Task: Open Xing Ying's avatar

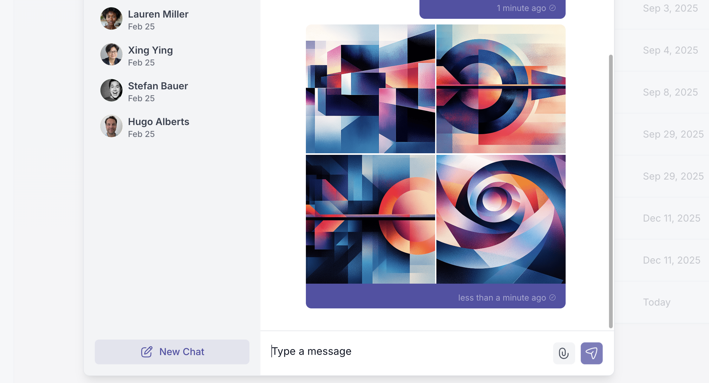Action: [111, 55]
